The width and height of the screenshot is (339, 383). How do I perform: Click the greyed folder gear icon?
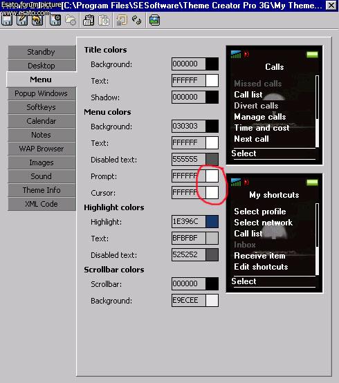pyautogui.click(x=71, y=20)
